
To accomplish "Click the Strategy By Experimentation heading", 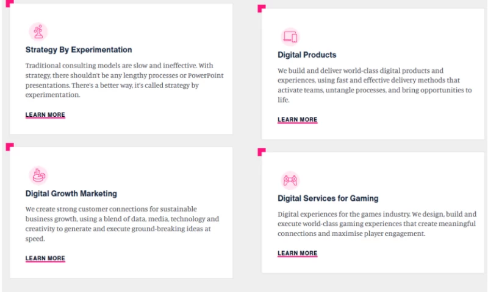I will (79, 50).
